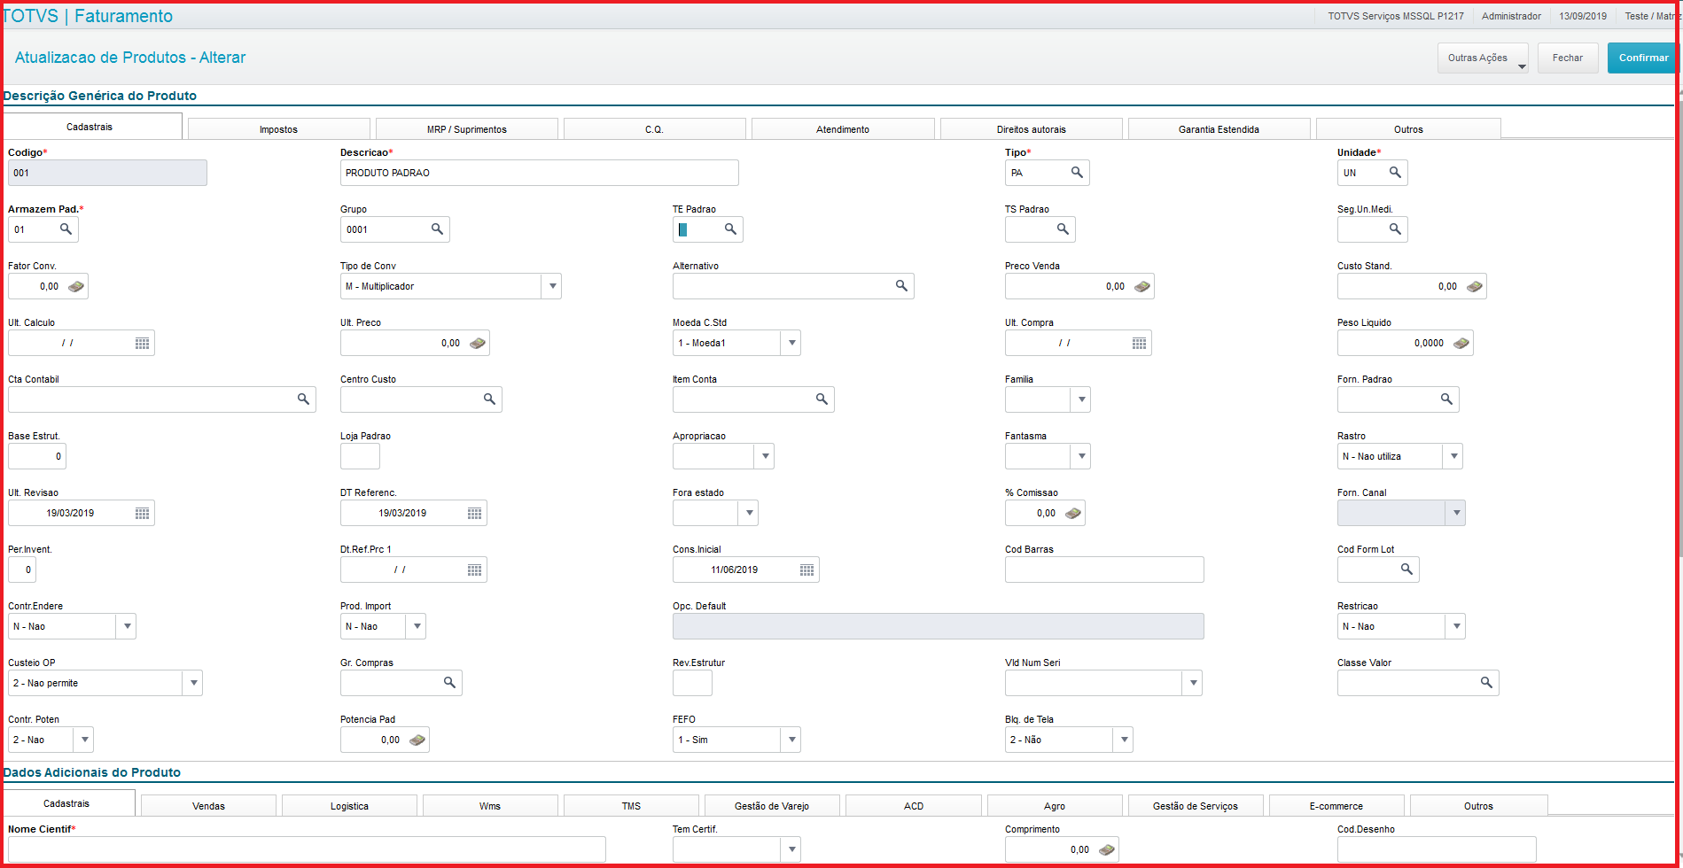
Task: Focus the Base Estrut. input field
Action: [x=37, y=456]
